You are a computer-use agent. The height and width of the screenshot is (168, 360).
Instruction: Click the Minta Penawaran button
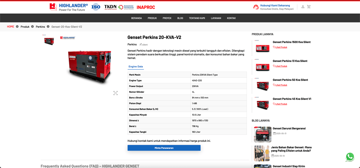click(164, 148)
